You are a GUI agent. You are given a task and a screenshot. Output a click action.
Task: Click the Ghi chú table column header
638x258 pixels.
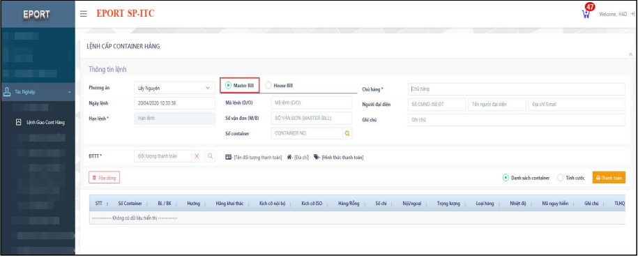592,204
